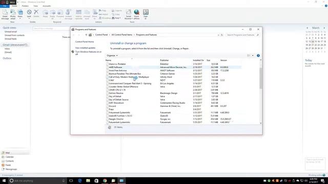Click the blue help icon in Programs and Features

[258, 56]
